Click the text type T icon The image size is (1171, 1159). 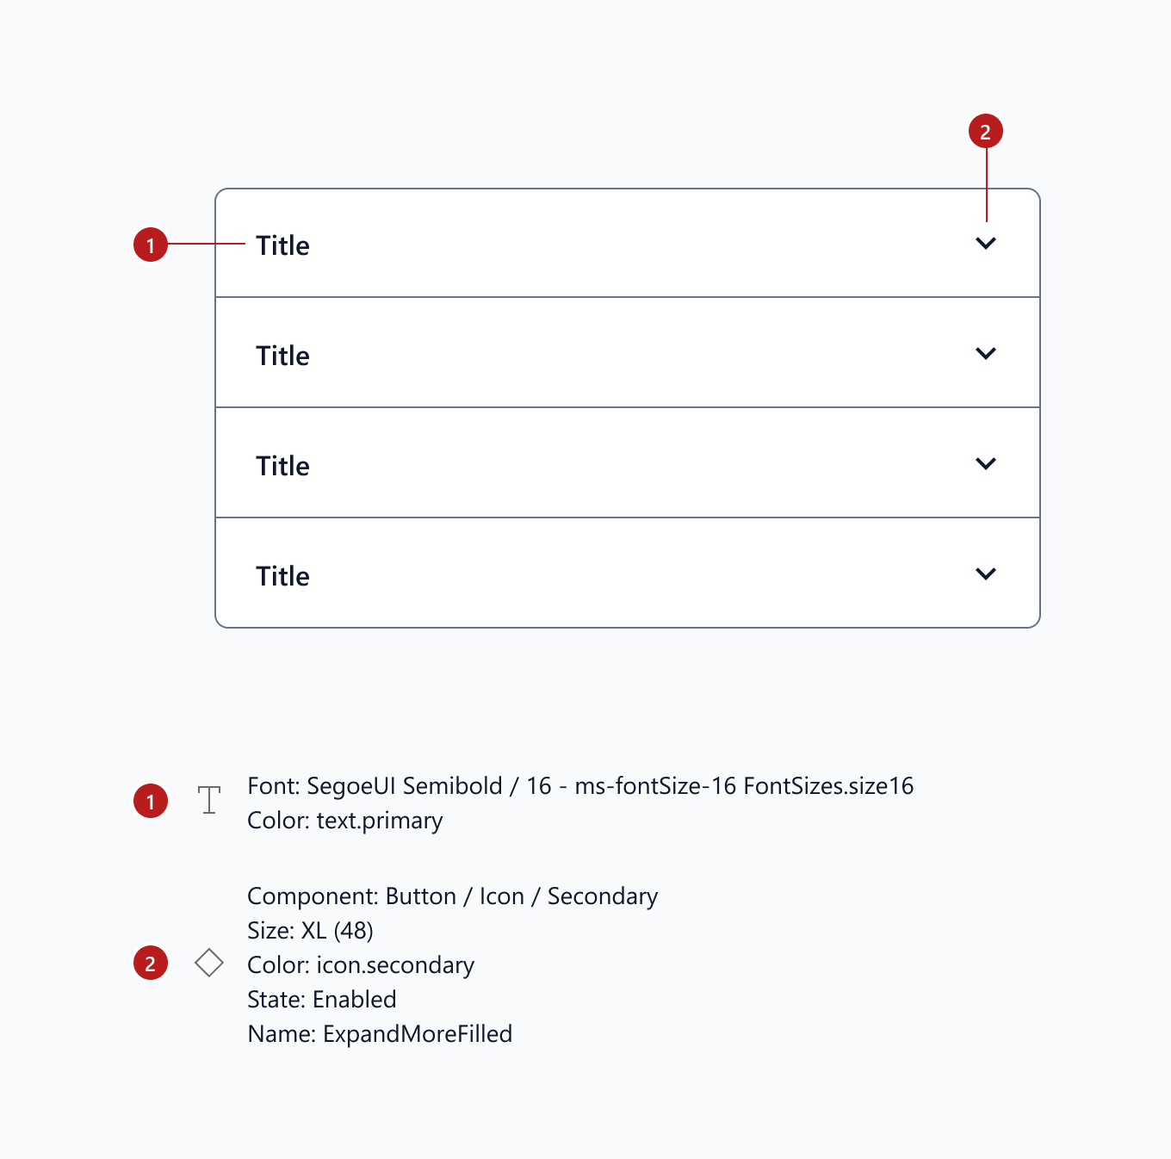click(209, 800)
